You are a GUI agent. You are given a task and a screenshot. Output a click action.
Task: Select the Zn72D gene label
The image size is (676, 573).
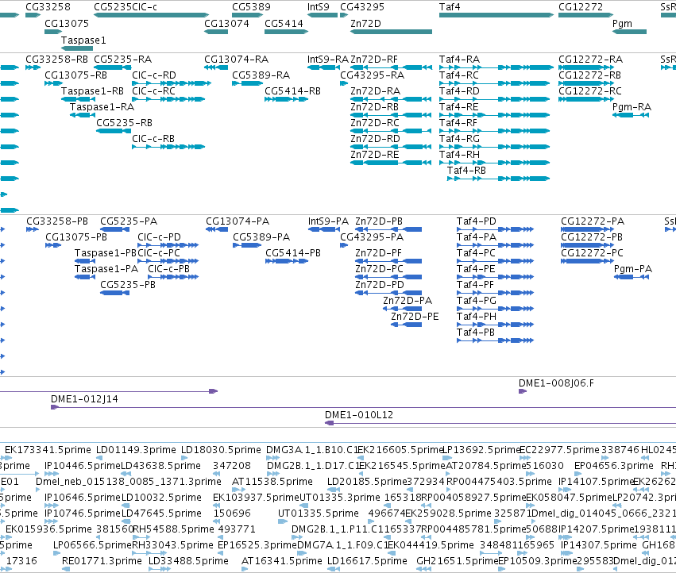pyautogui.click(x=365, y=23)
